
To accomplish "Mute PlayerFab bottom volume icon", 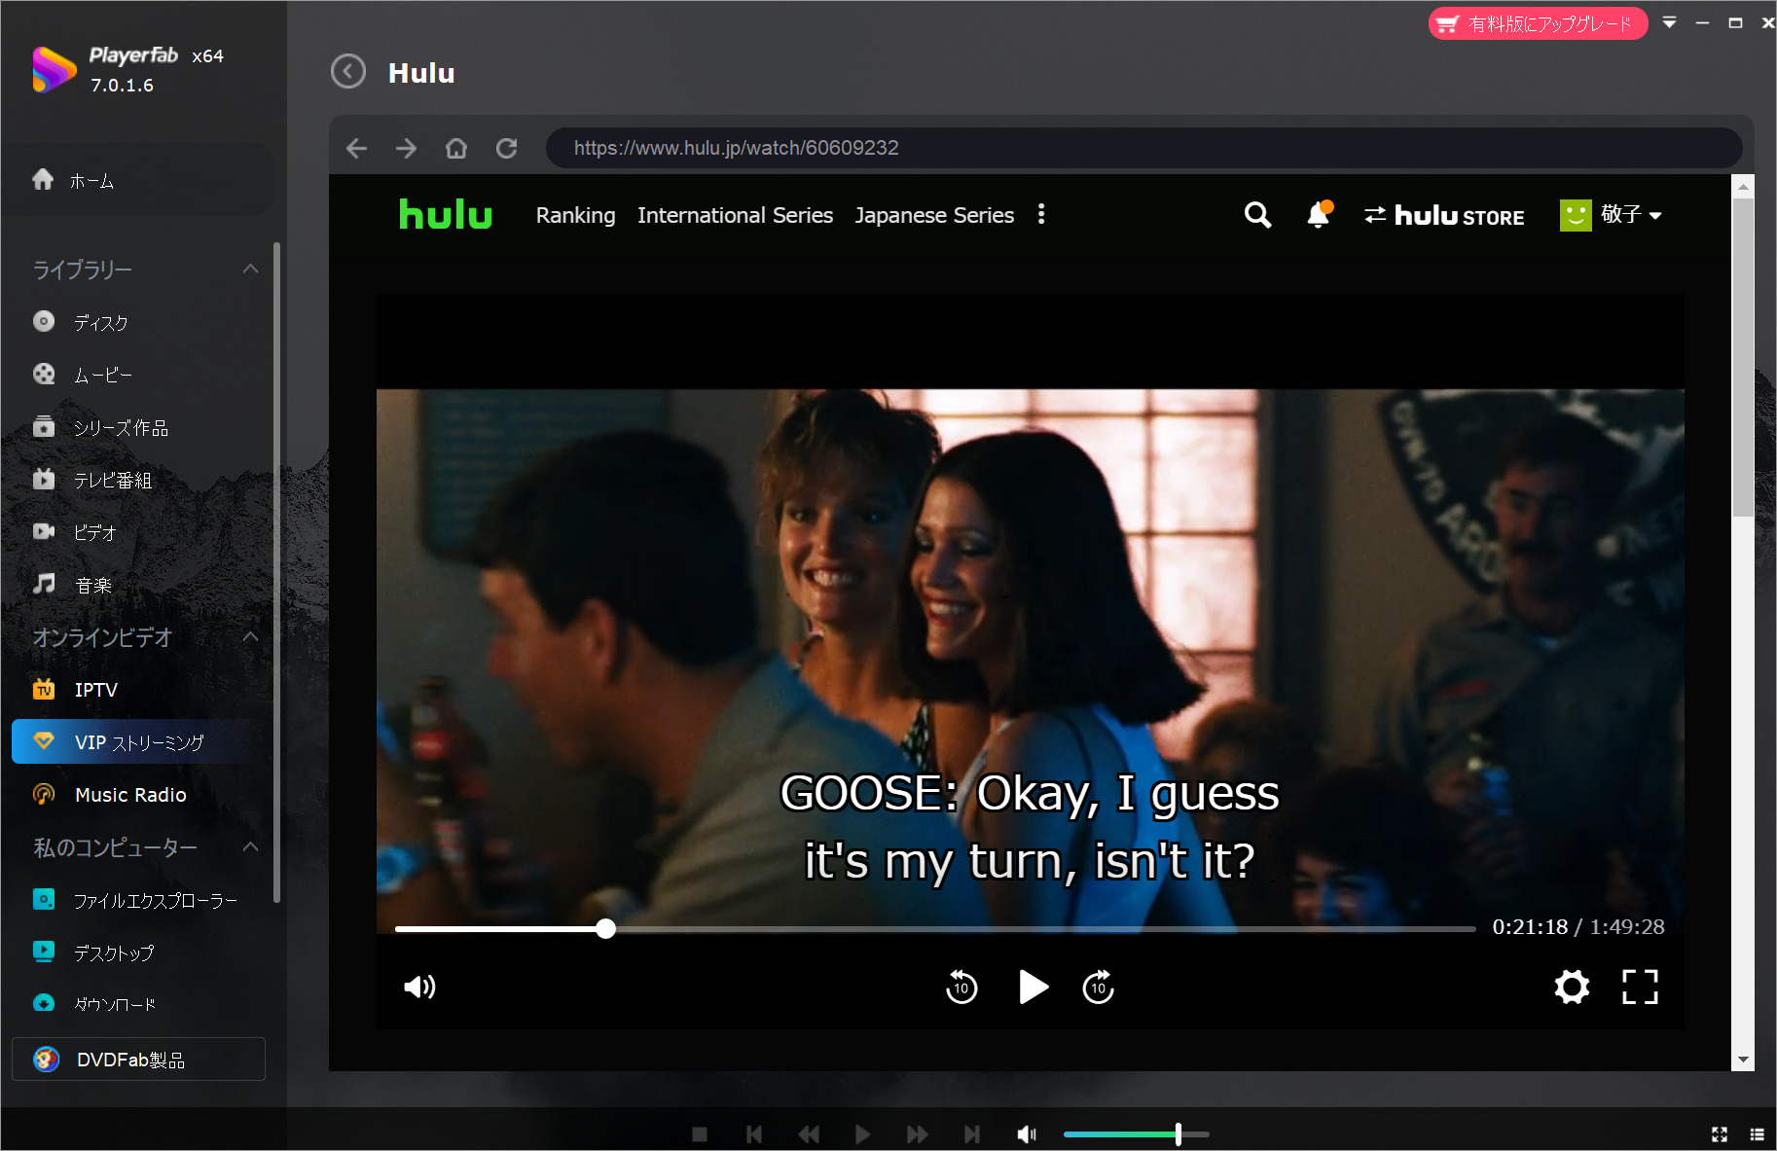I will click(x=1027, y=1134).
